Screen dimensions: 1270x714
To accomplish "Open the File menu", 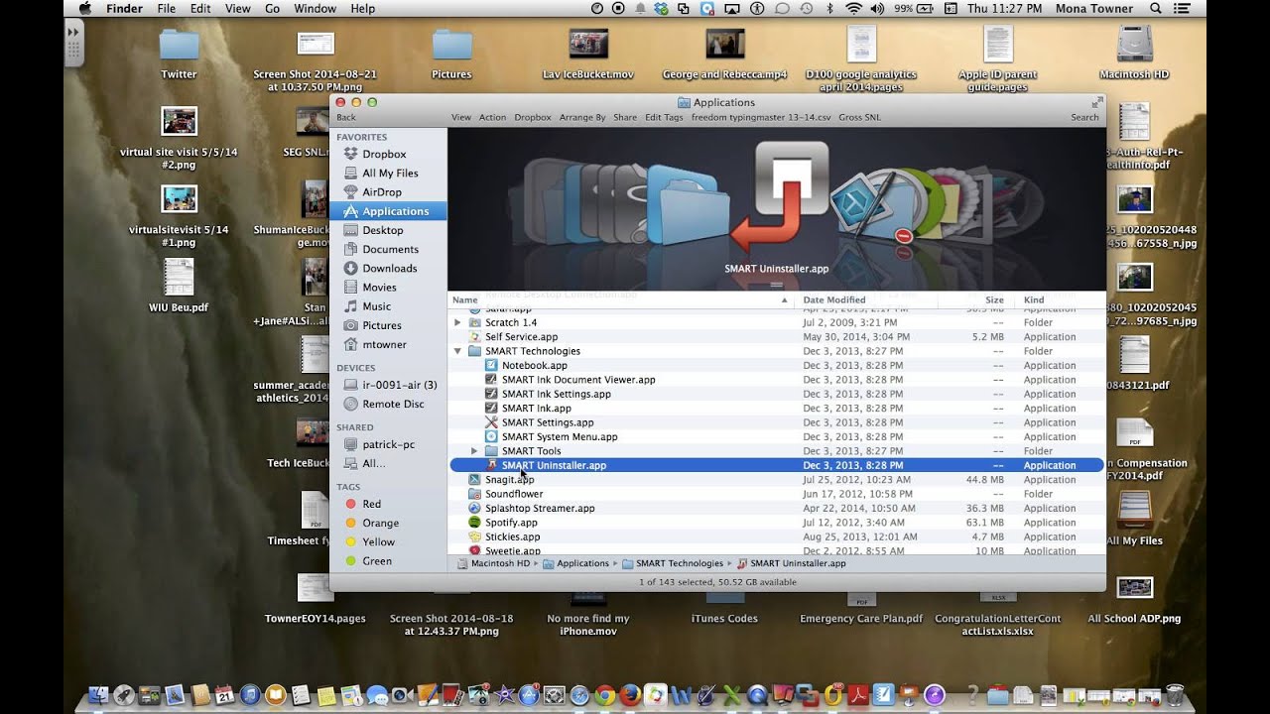I will click(x=166, y=8).
